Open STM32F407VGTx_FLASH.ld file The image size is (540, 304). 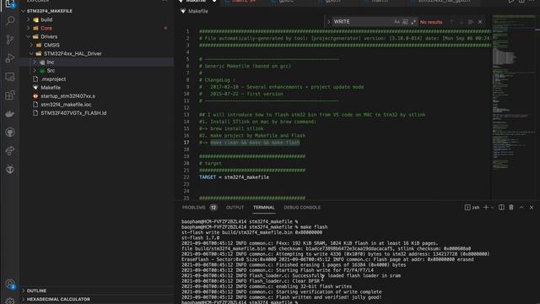[73, 113]
